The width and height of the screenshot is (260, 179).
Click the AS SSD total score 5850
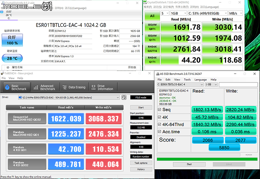click(224, 148)
